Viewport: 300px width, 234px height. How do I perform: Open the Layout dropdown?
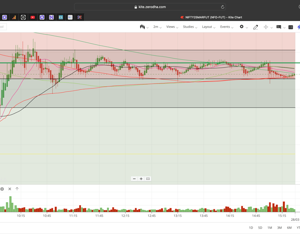209,27
